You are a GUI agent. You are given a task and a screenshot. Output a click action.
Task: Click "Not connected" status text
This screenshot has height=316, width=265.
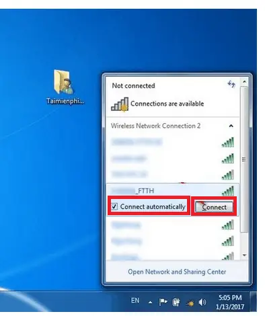click(x=133, y=85)
